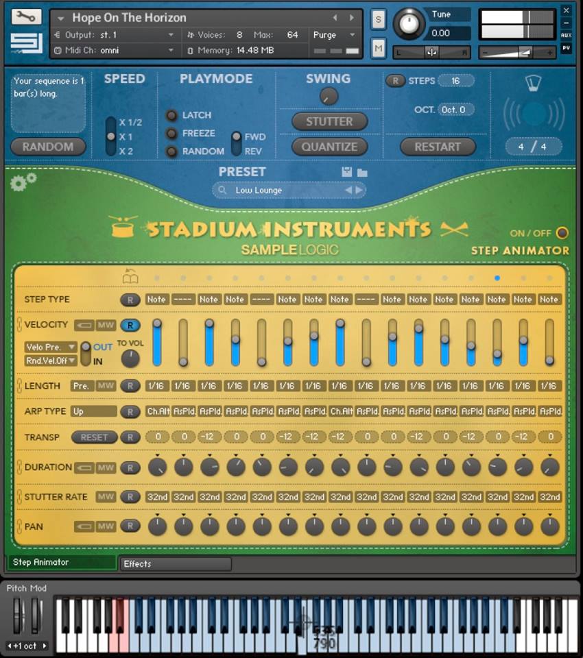Open the Arp Type Up dropdown

(93, 411)
